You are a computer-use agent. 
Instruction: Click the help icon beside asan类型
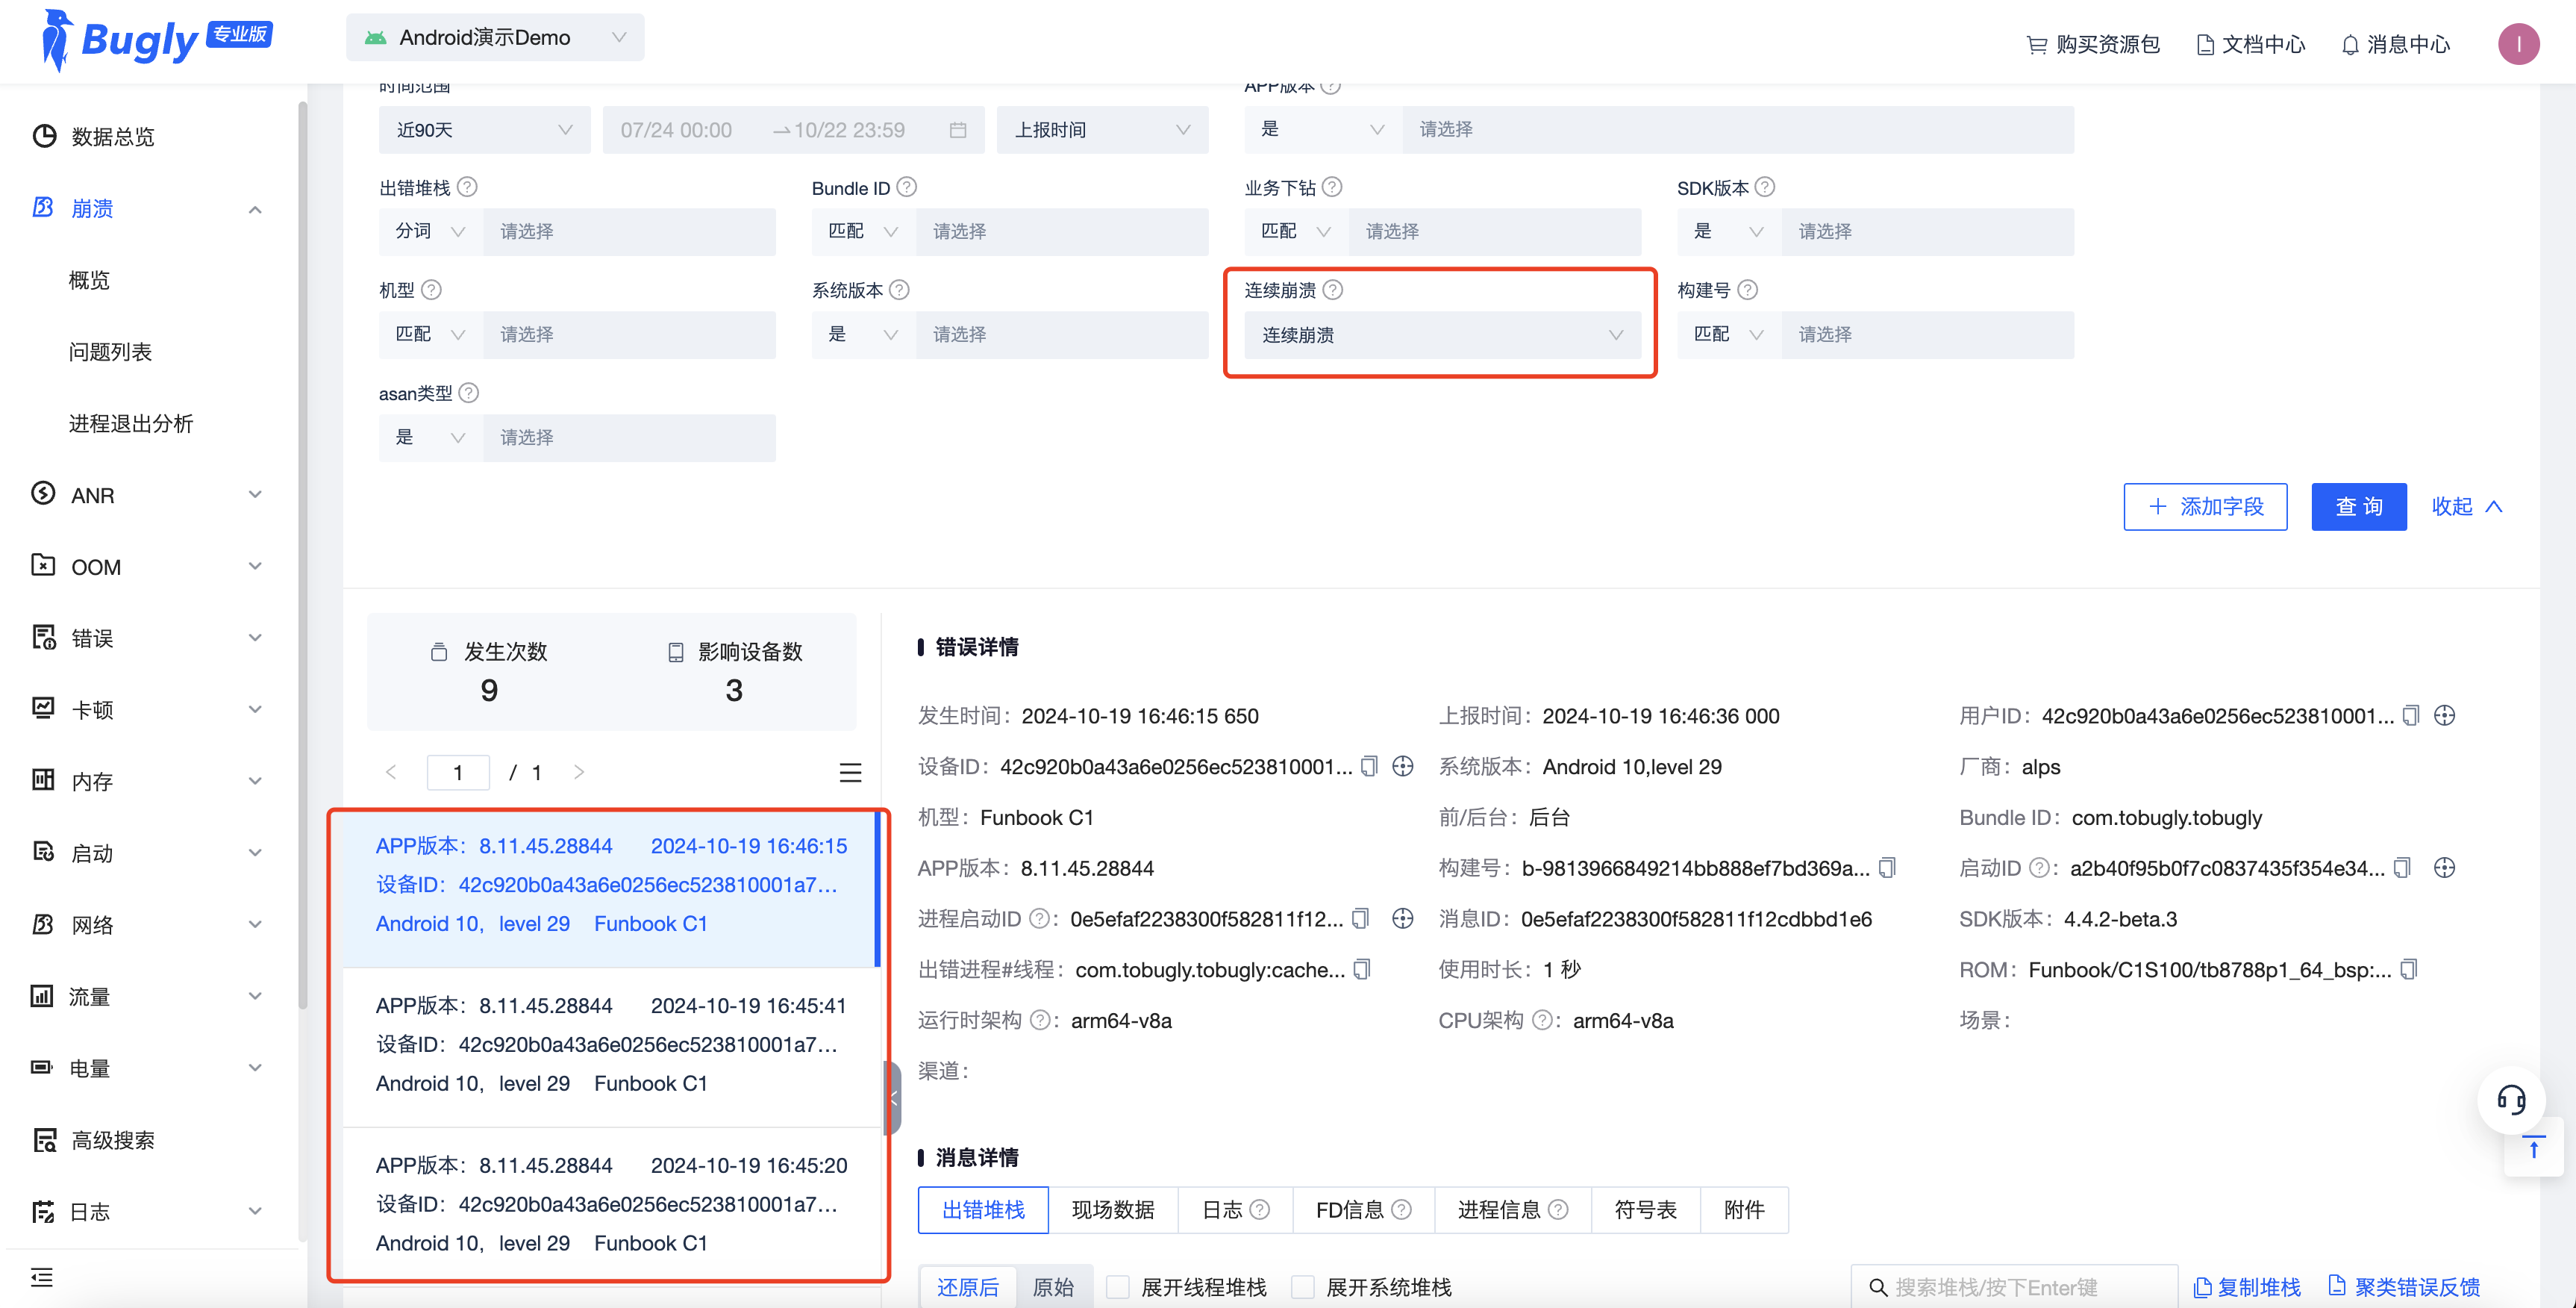point(468,392)
